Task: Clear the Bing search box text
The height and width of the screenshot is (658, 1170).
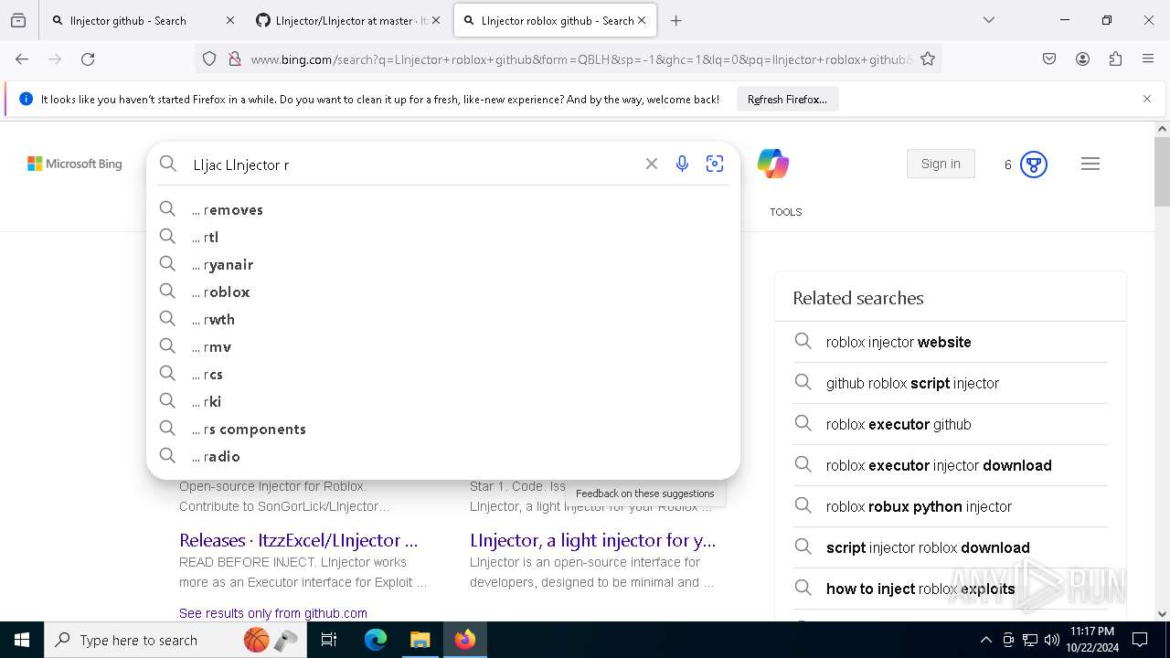Action: click(x=652, y=164)
